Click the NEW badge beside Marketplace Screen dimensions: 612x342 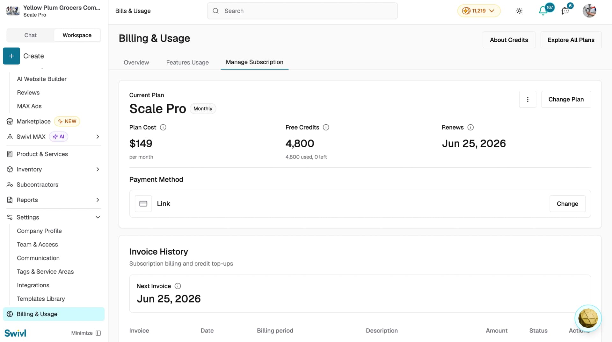pos(67,121)
